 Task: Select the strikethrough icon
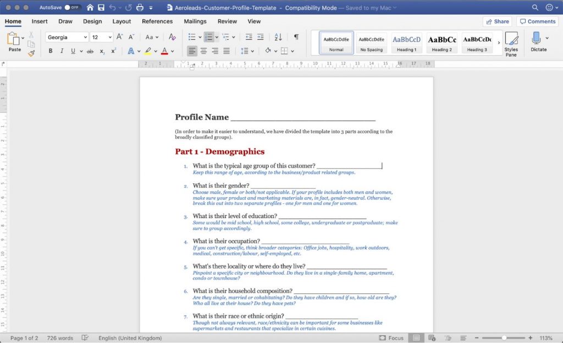click(90, 51)
